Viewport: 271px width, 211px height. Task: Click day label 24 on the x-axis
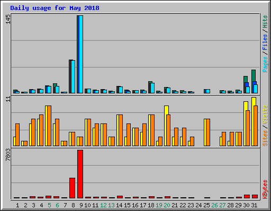coord(198,205)
